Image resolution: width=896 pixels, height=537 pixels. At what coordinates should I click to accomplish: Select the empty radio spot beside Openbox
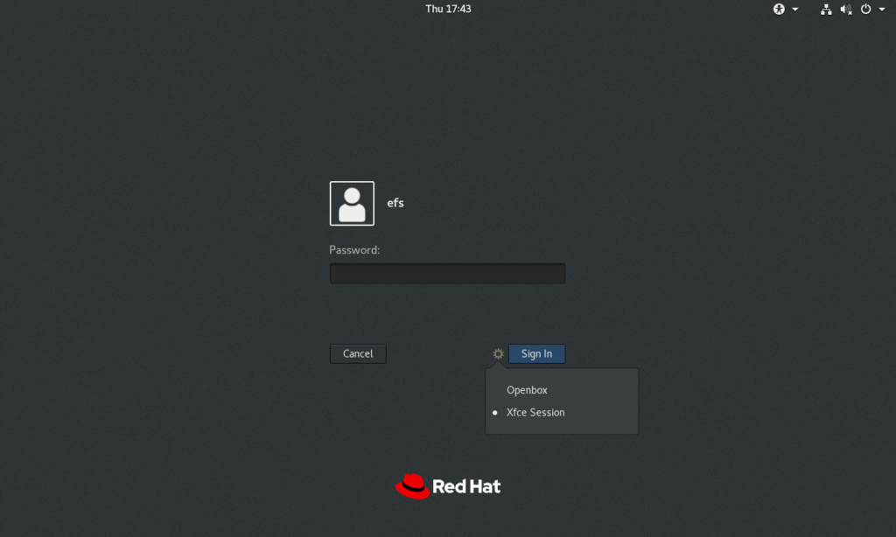[x=495, y=390]
